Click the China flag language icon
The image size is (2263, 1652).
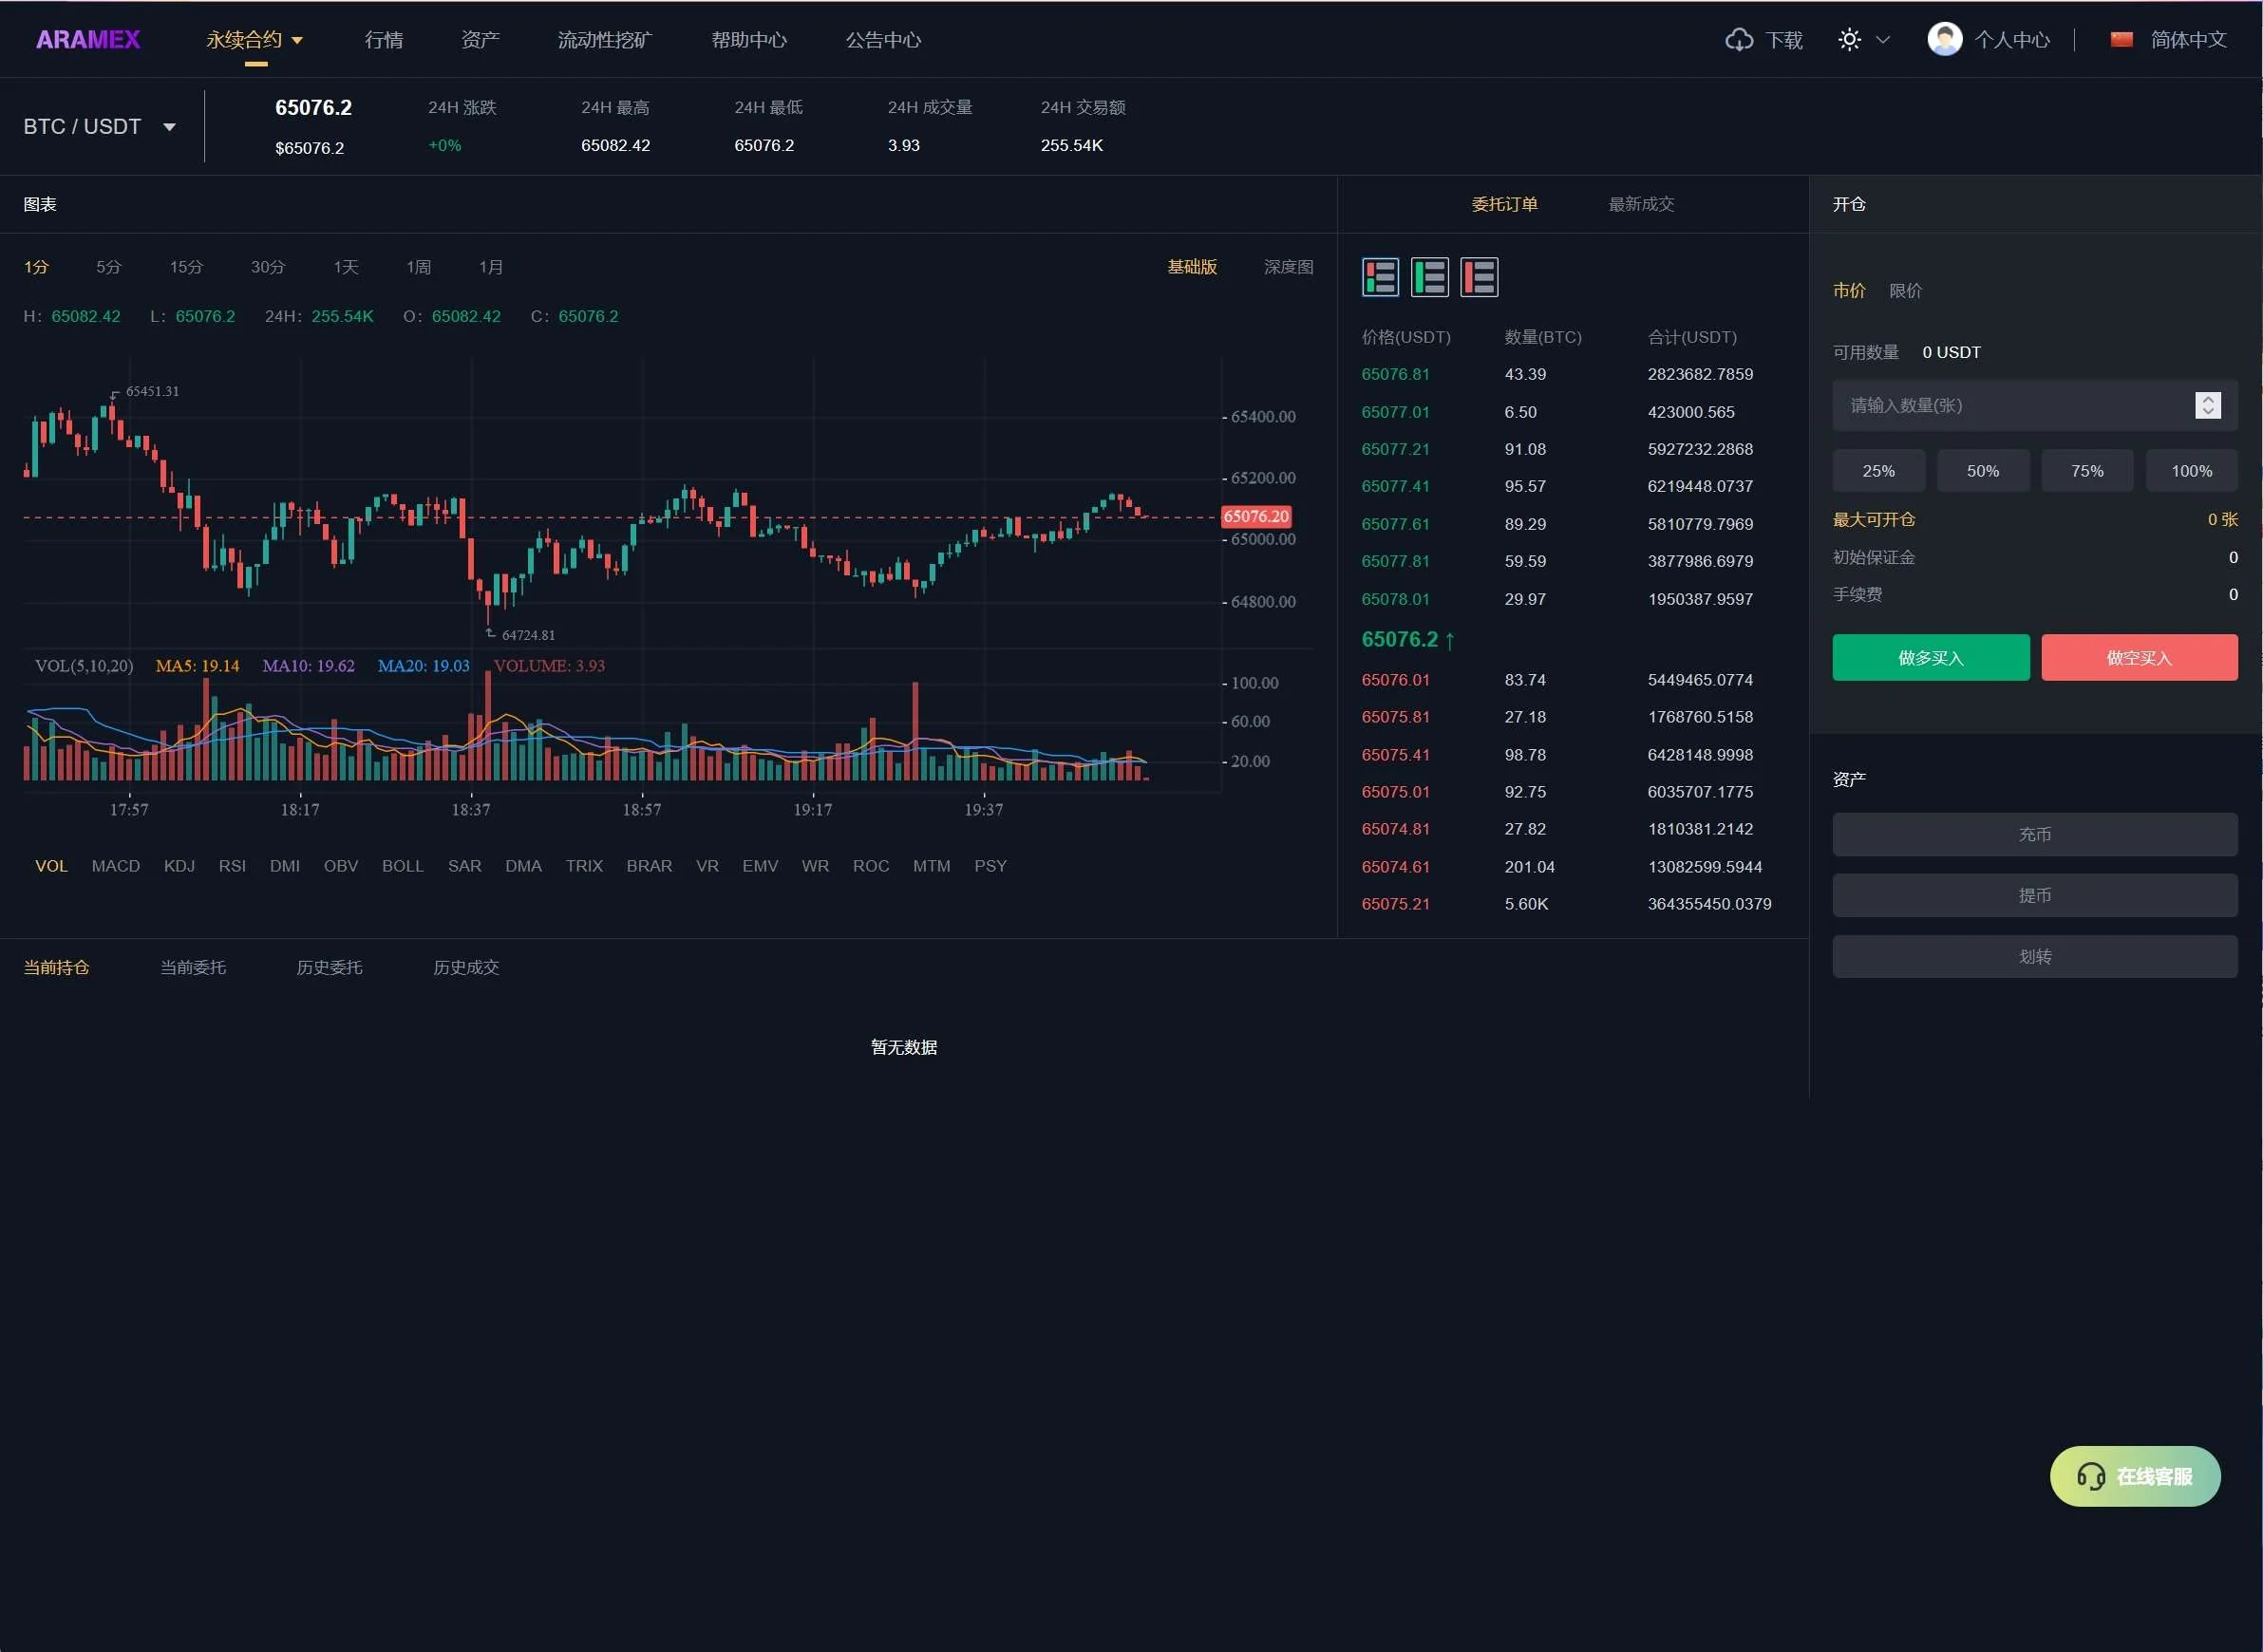pyautogui.click(x=2121, y=40)
